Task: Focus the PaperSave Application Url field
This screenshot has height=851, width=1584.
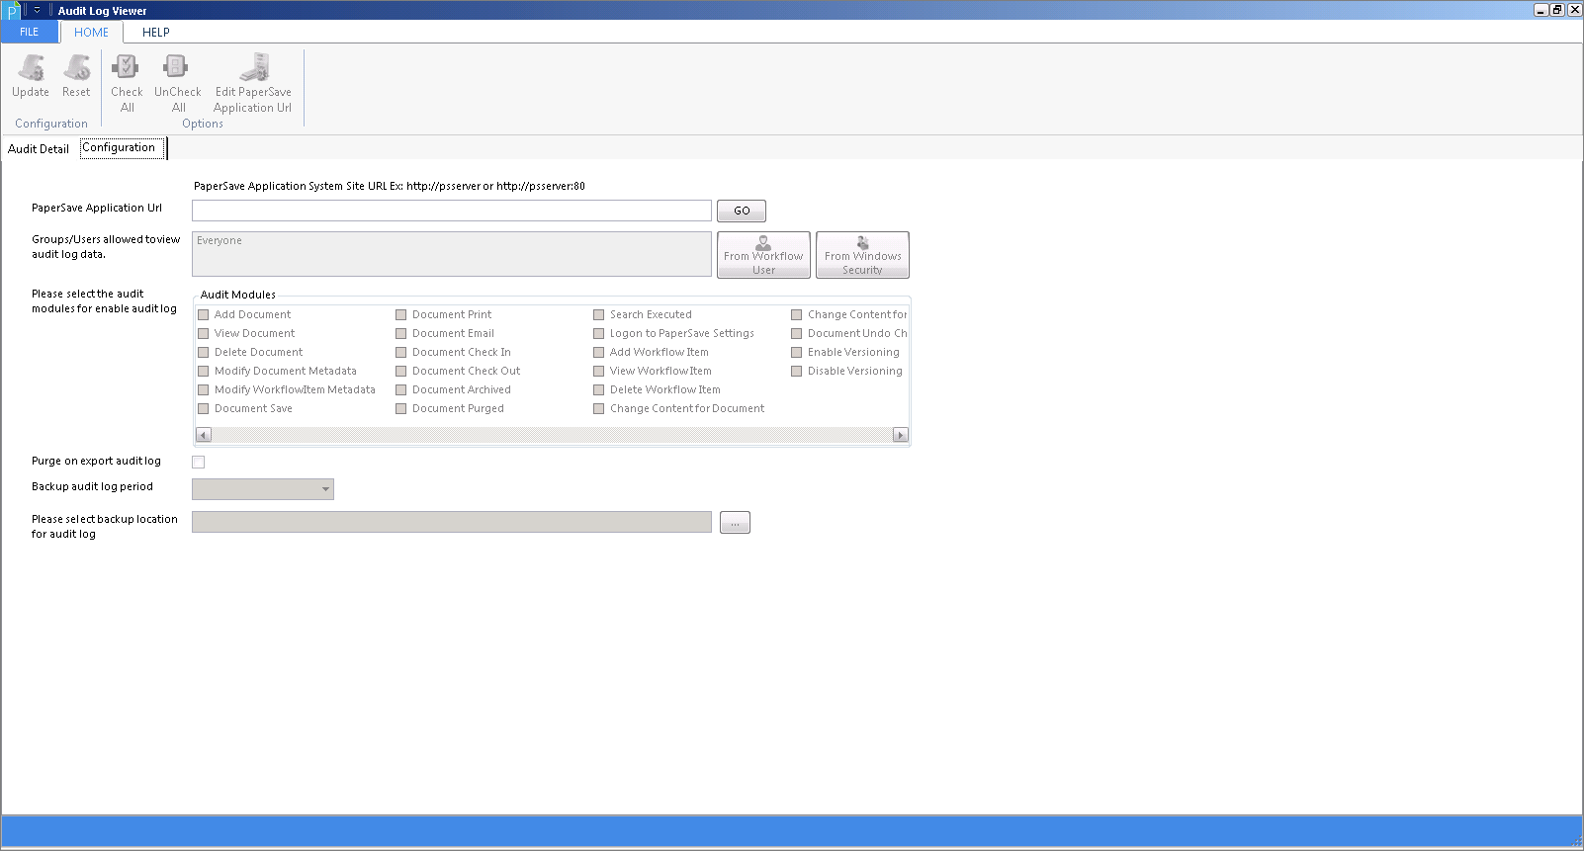Action: (452, 211)
